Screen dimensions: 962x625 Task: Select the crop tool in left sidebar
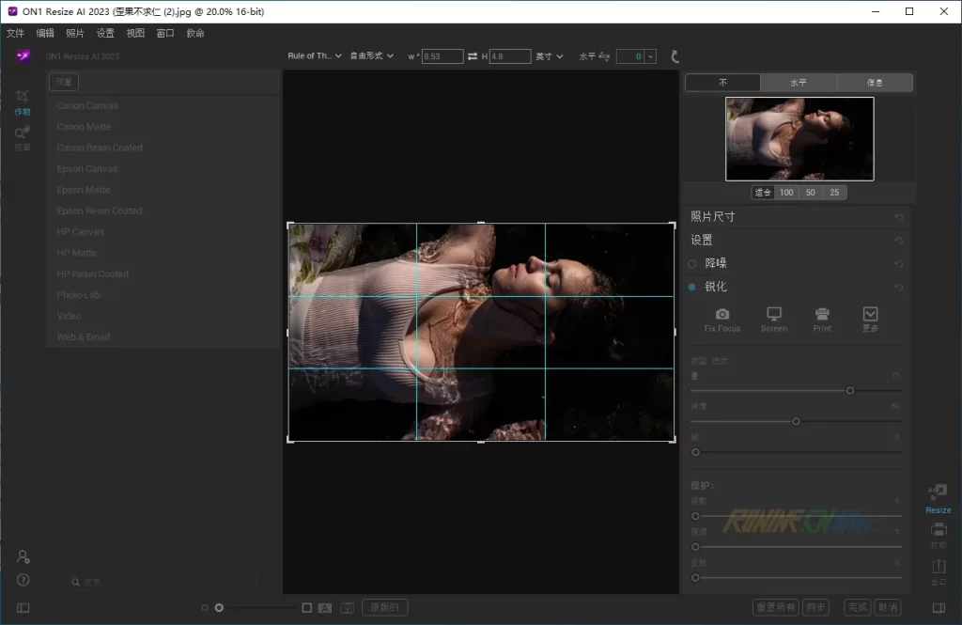pos(23,96)
